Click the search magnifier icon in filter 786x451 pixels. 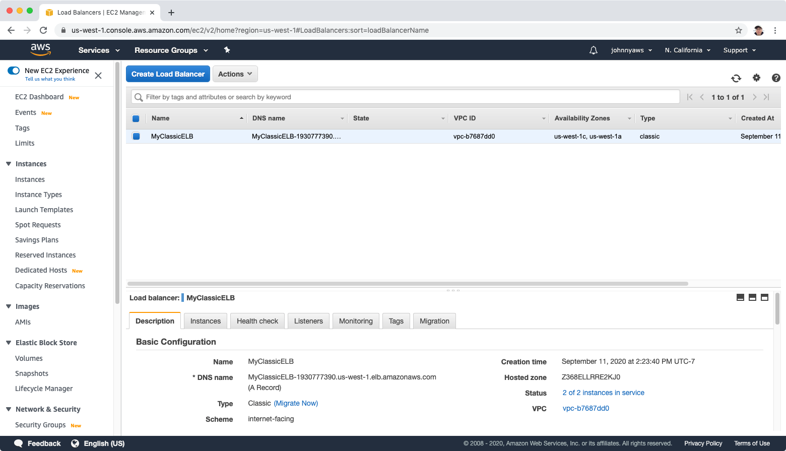coord(139,97)
